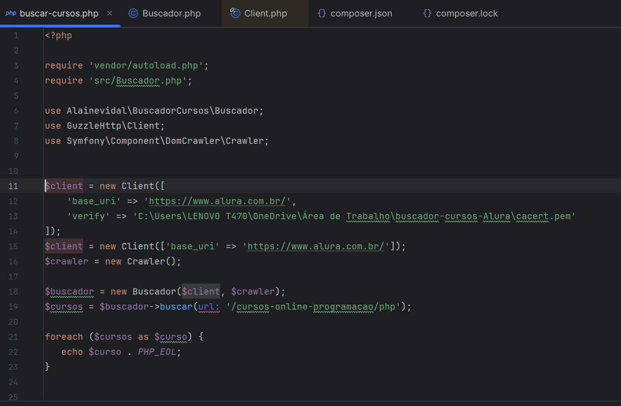The image size is (621, 406).
Task: Click the class icon on Client.php tab
Action: (x=235, y=13)
